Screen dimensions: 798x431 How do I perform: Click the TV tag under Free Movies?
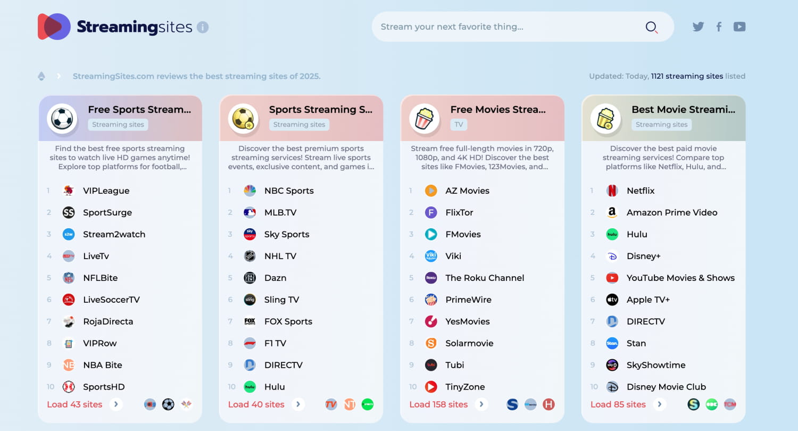click(x=458, y=125)
